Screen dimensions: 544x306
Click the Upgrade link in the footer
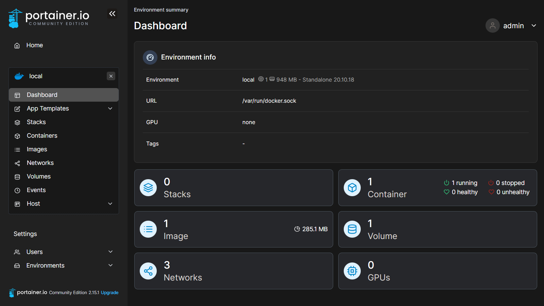coord(109,292)
